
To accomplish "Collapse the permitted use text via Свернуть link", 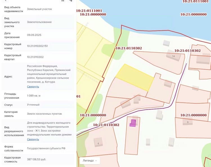I will (33, 139).
